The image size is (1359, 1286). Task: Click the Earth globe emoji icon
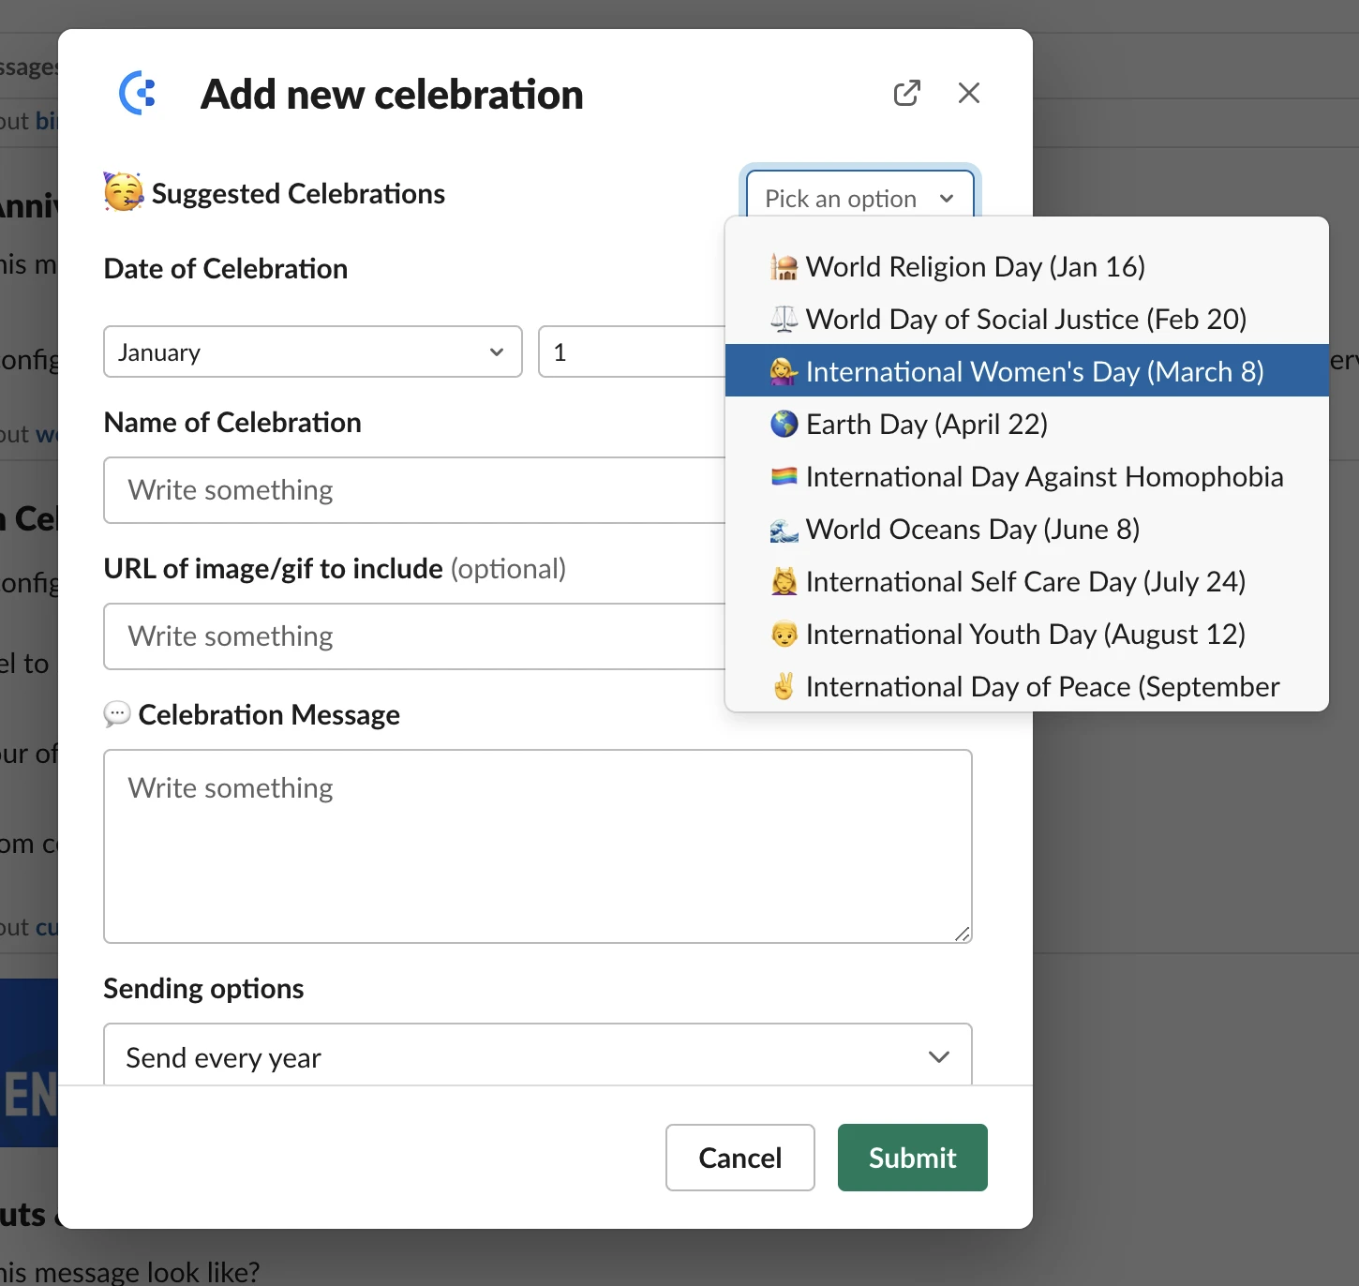[784, 424]
